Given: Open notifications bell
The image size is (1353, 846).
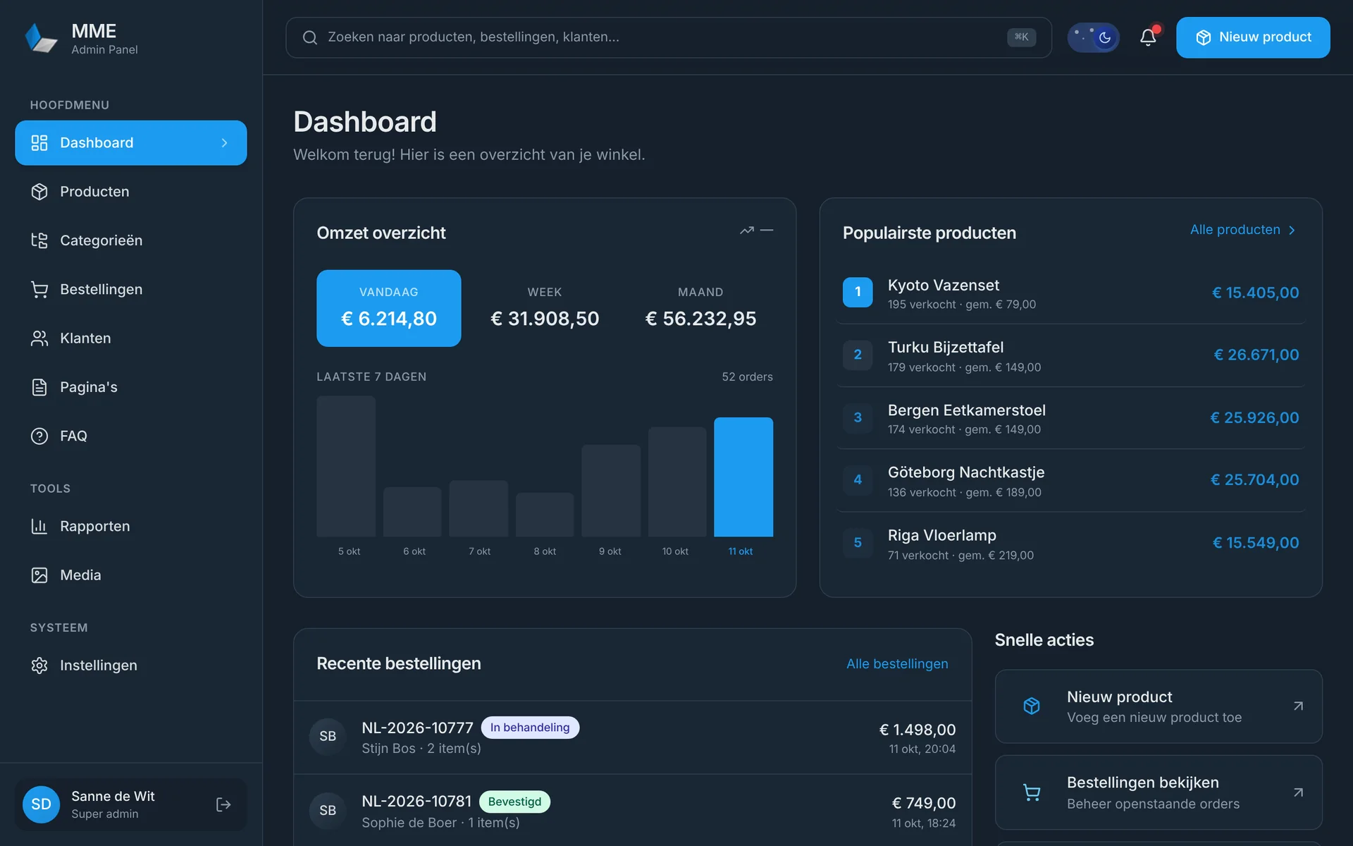Looking at the screenshot, I should (x=1148, y=37).
